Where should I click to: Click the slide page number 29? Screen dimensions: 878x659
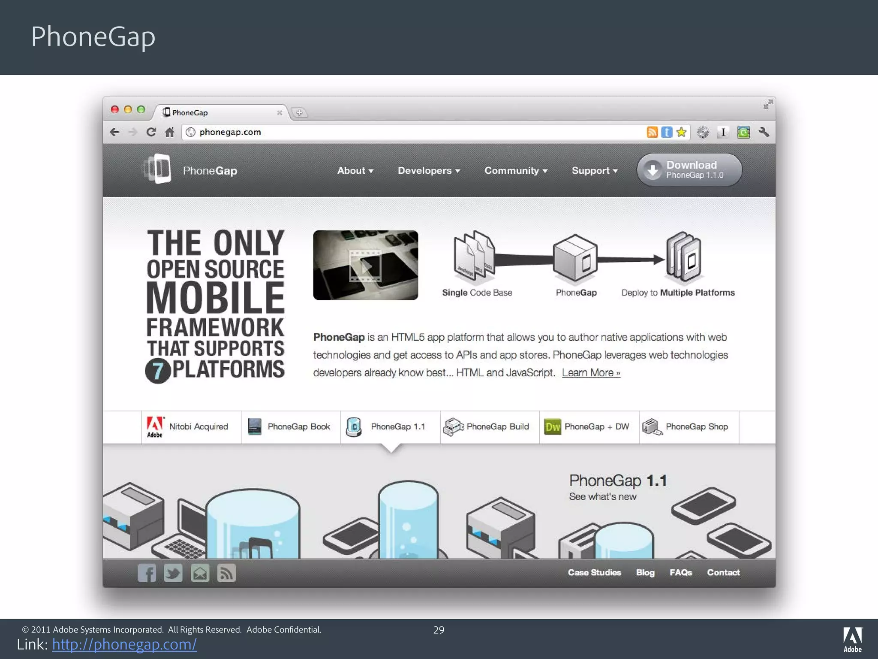439,630
